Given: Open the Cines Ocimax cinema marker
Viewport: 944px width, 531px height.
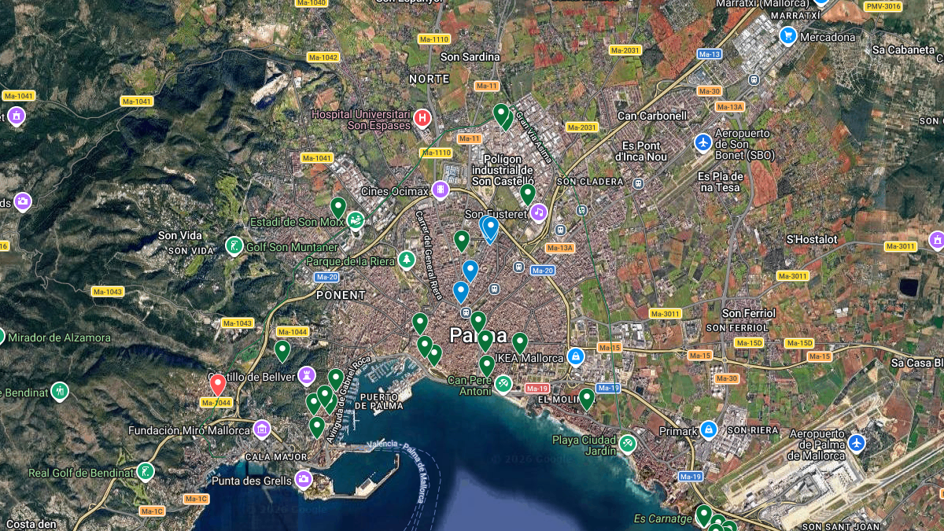Looking at the screenshot, I should tap(441, 190).
